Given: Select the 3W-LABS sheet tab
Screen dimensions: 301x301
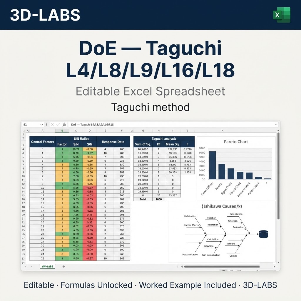Looking at the screenshot, I should click(47, 266).
